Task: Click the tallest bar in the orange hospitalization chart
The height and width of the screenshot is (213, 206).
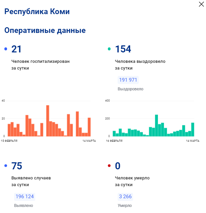Action: [x=48, y=121]
